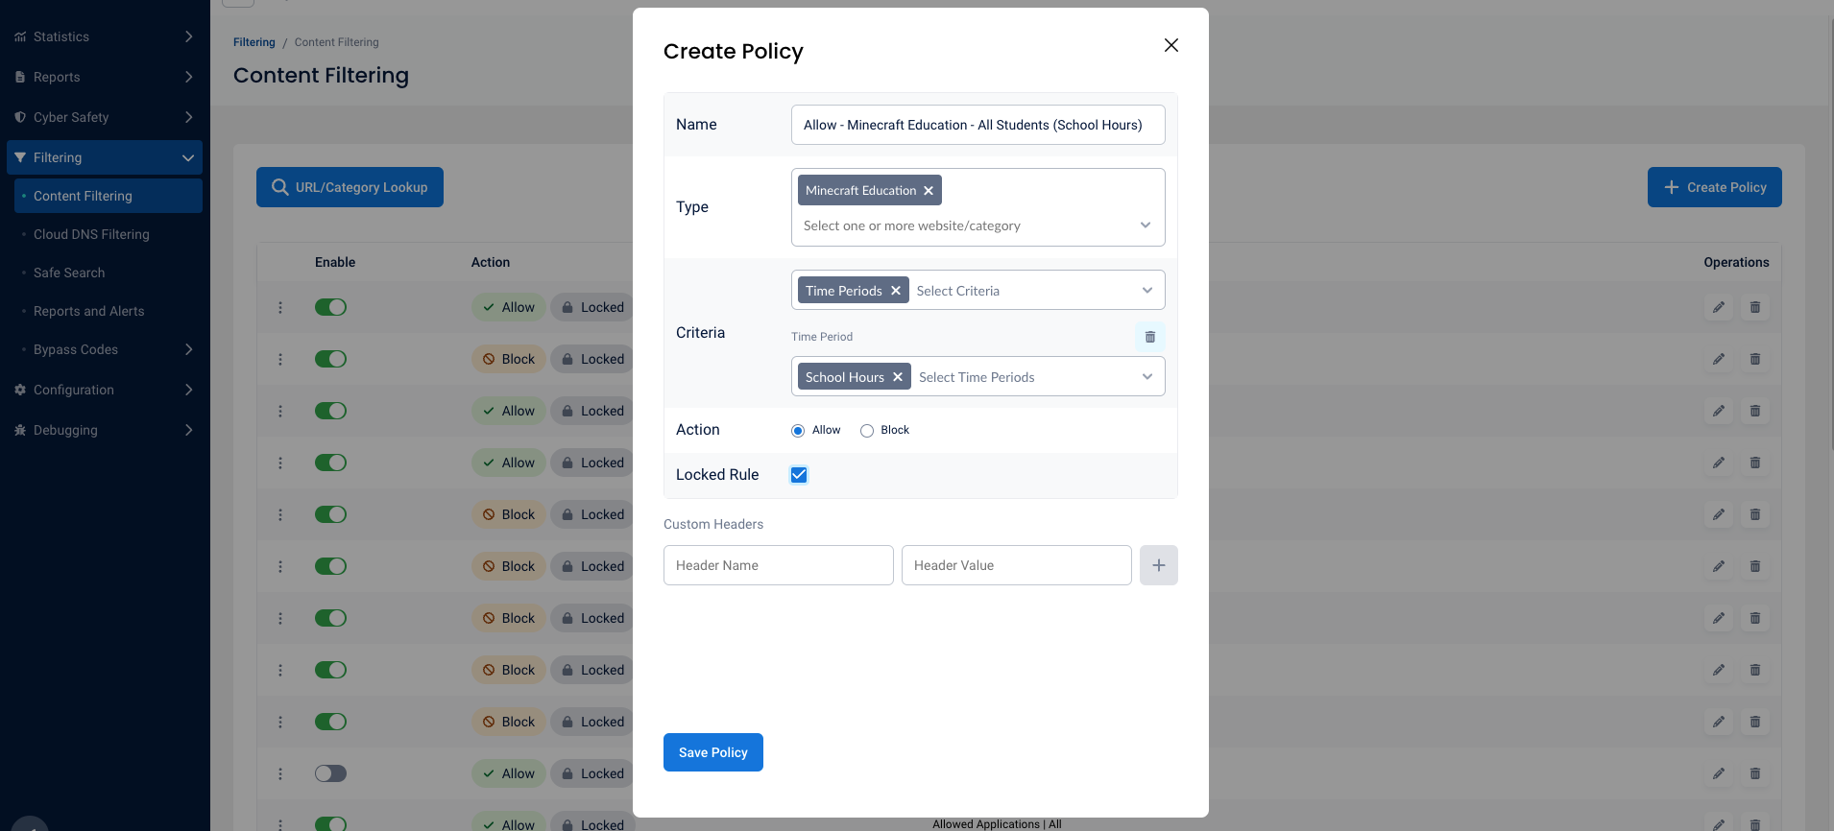Open drag menu dots on disabled policy row
This screenshot has width=1834, height=831.
pos(280,773)
